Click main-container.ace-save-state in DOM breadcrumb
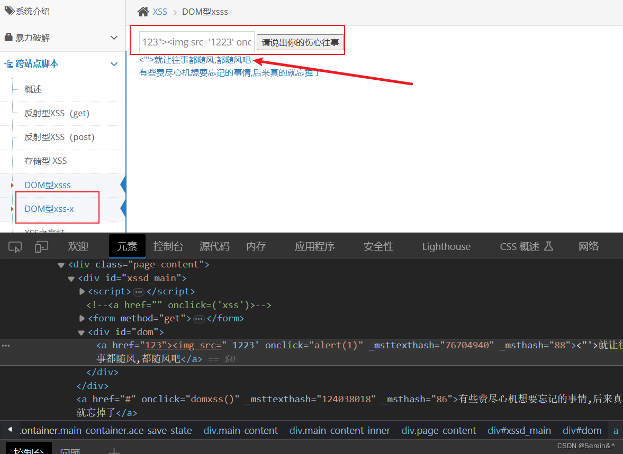 click(105, 431)
